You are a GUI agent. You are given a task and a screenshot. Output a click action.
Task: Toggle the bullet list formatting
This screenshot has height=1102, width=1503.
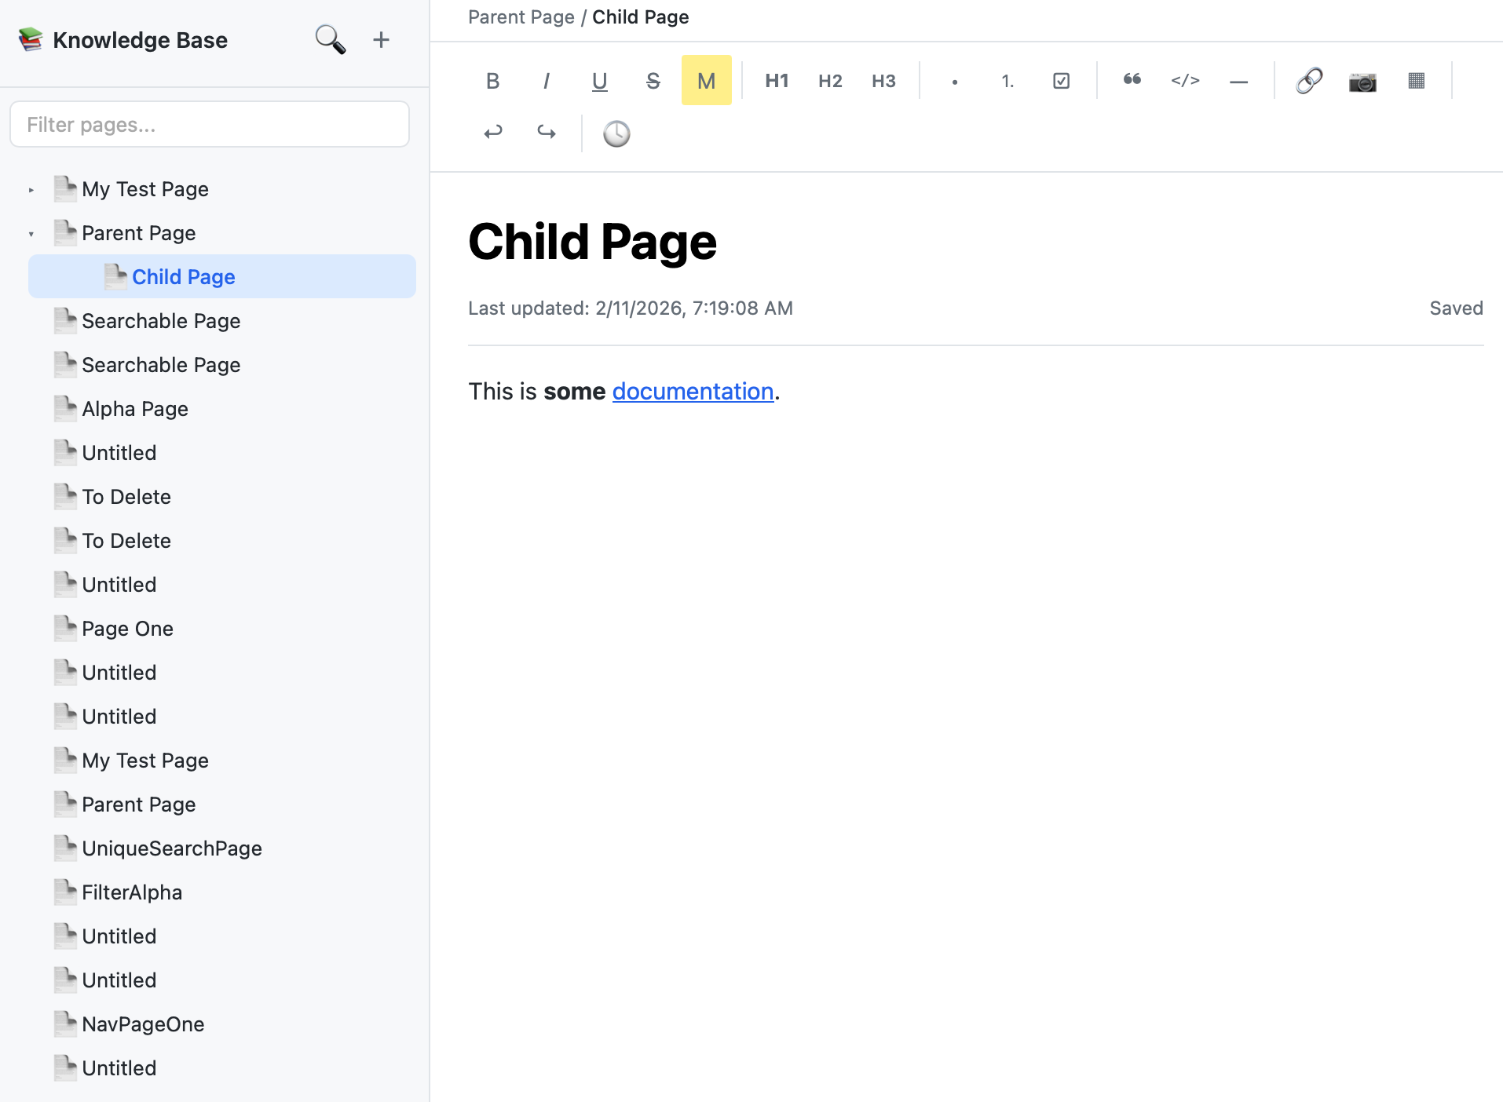954,80
